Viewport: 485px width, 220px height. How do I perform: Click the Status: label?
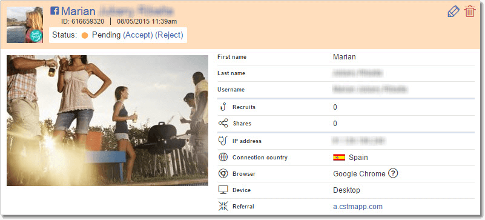(x=64, y=35)
